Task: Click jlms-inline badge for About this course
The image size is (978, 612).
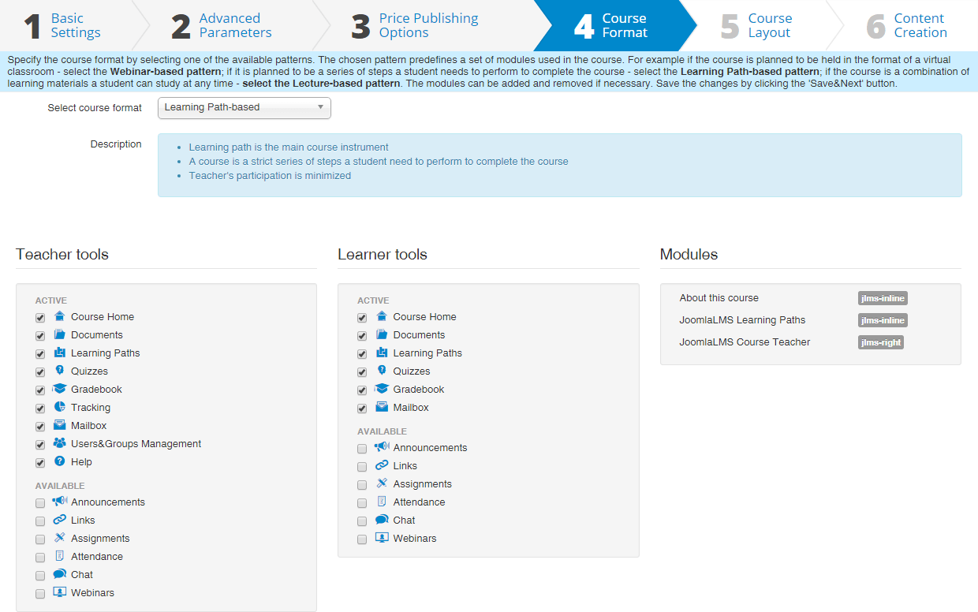Action: [x=883, y=298]
